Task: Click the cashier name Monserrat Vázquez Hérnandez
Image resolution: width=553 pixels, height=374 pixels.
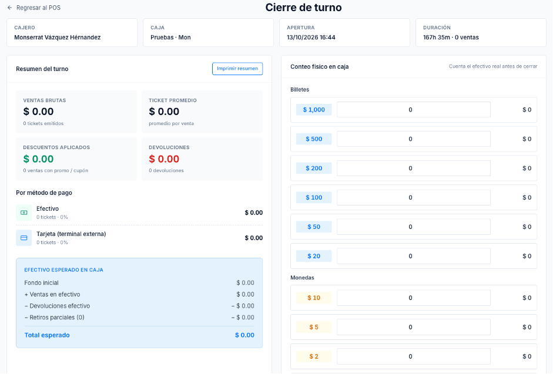Action: (x=58, y=38)
